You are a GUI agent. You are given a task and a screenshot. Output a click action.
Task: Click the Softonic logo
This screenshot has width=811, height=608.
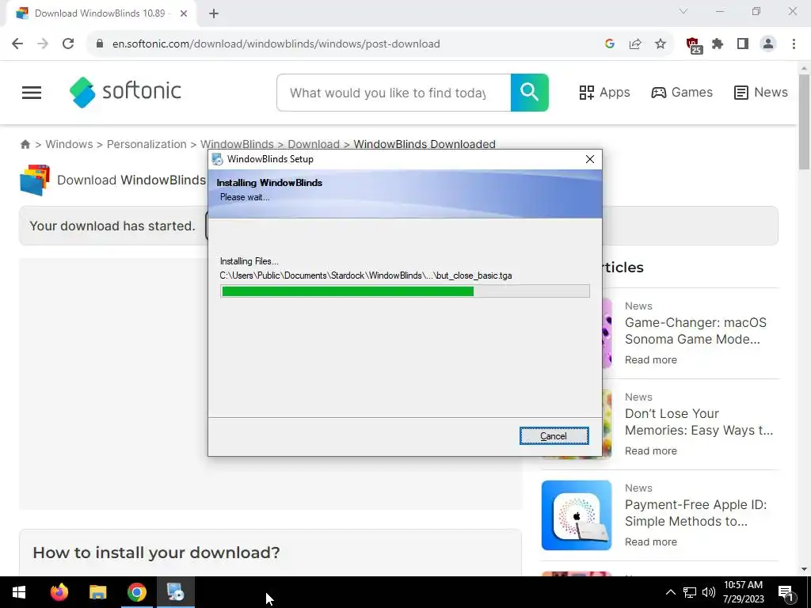[125, 92]
